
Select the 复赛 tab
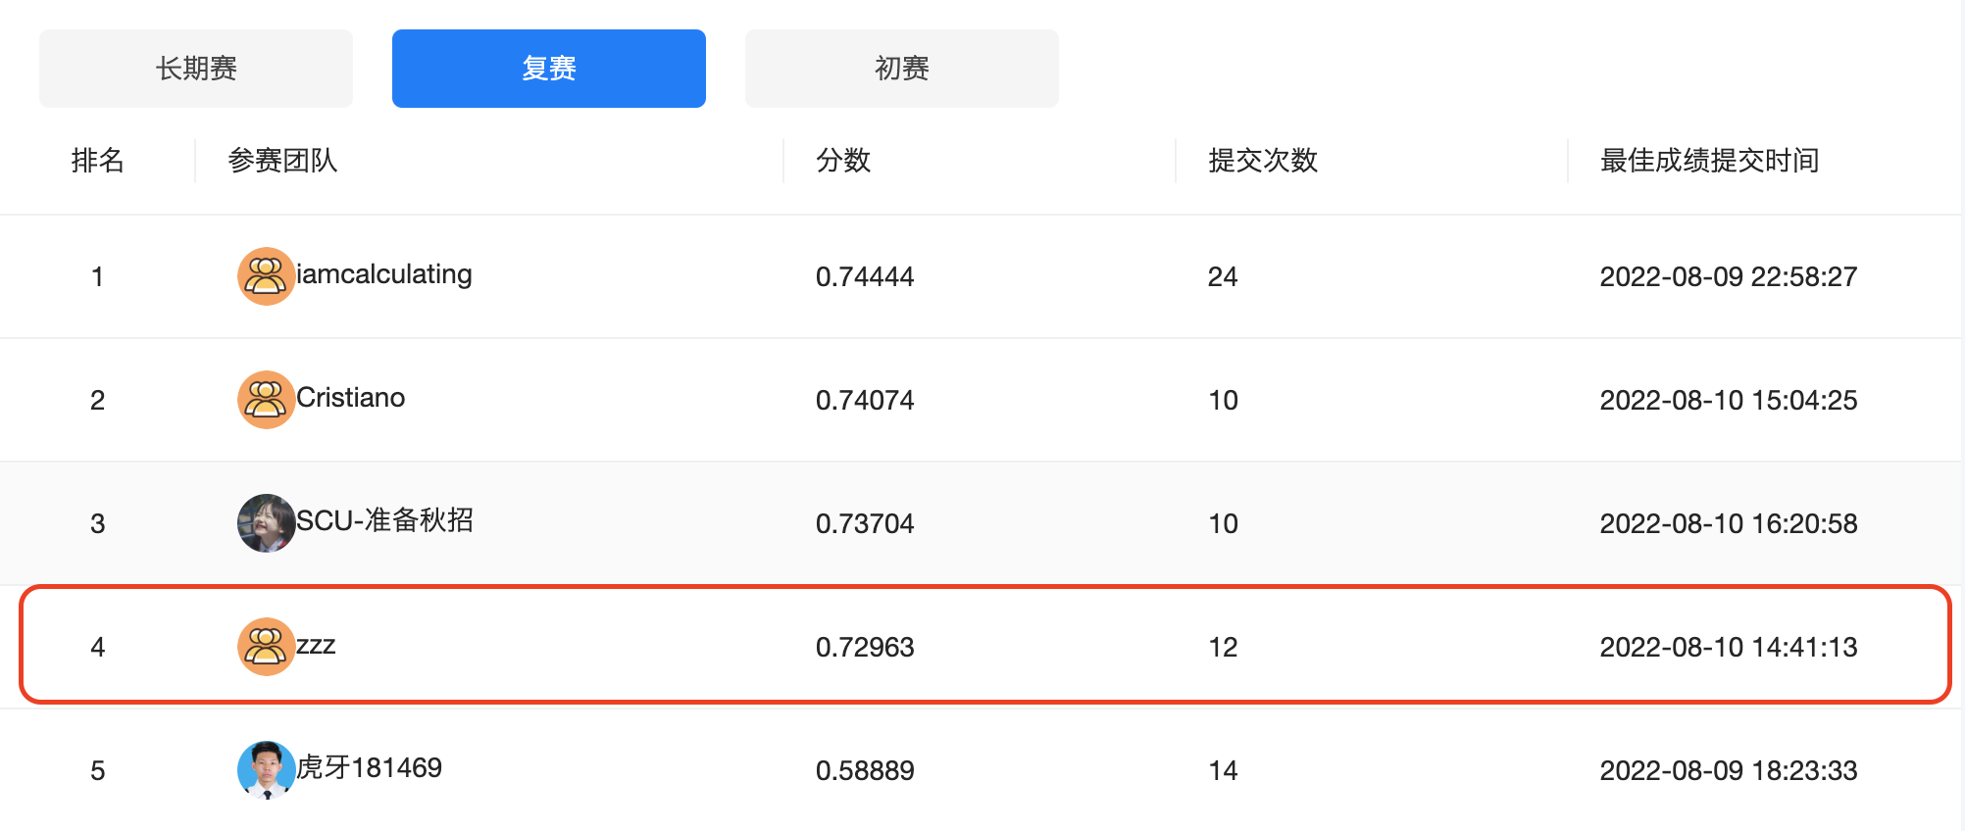(549, 69)
